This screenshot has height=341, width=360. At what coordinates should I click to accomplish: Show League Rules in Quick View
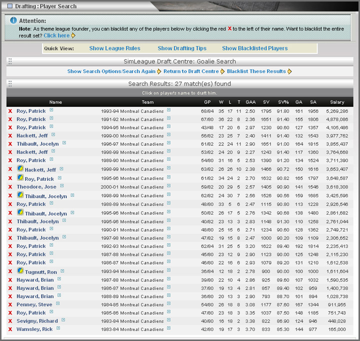114,48
